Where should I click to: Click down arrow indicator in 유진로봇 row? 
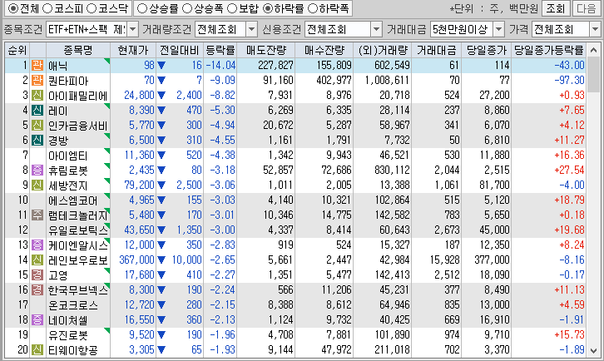[161, 335]
